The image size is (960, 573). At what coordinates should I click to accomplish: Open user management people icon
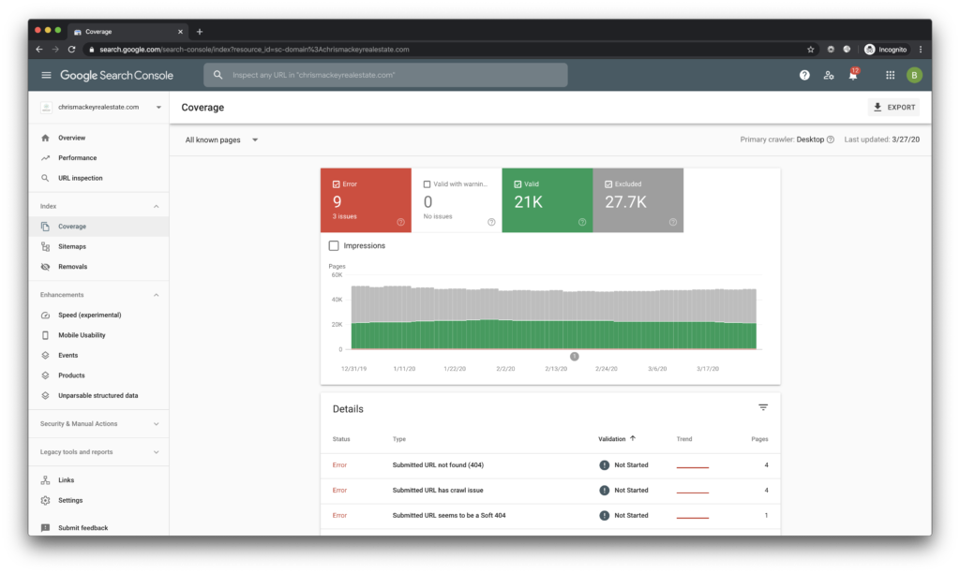point(829,75)
